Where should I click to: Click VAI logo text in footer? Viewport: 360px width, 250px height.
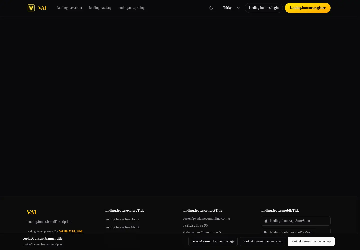(32, 212)
